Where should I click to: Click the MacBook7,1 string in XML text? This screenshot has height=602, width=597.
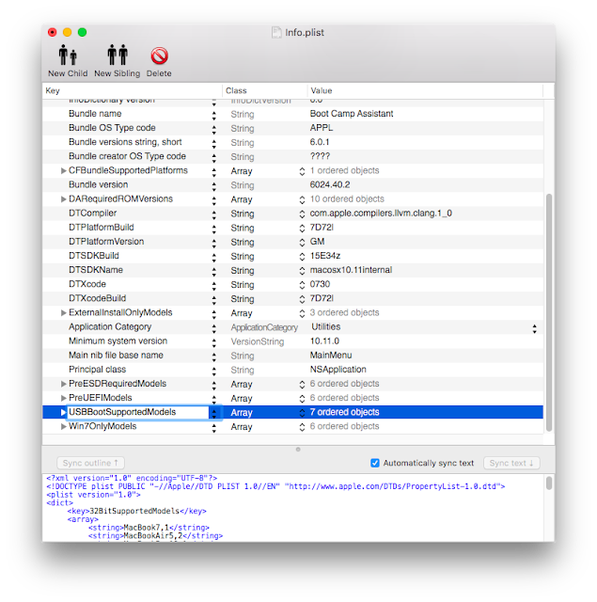146,528
